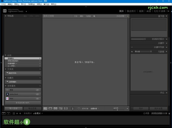Open the 文件 (File) menu
172x128 pixels.
[x=3, y=4]
